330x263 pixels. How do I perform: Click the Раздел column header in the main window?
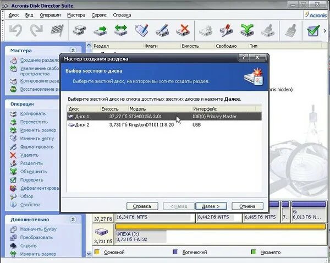118,46
